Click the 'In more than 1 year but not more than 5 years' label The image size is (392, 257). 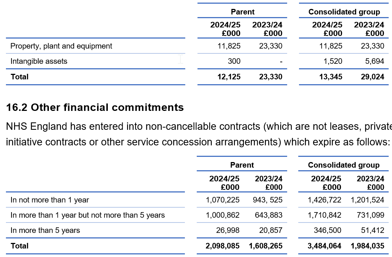point(87,215)
